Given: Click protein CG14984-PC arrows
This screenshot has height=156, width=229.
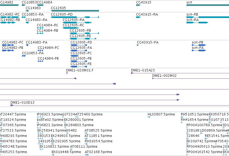Looking at the screenshot, I should click(x=40, y=50).
